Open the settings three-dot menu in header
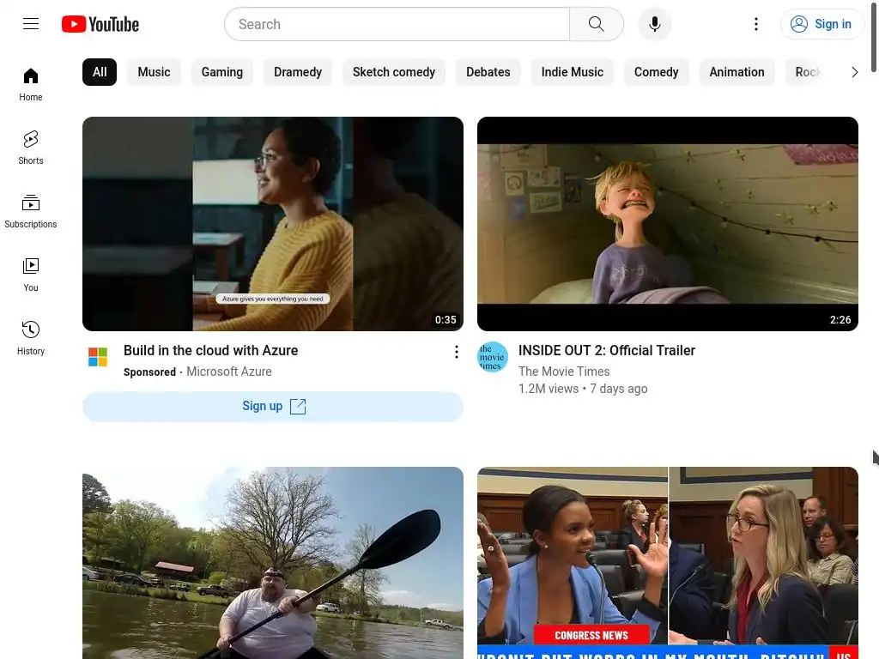The height and width of the screenshot is (659, 879). pos(755,24)
